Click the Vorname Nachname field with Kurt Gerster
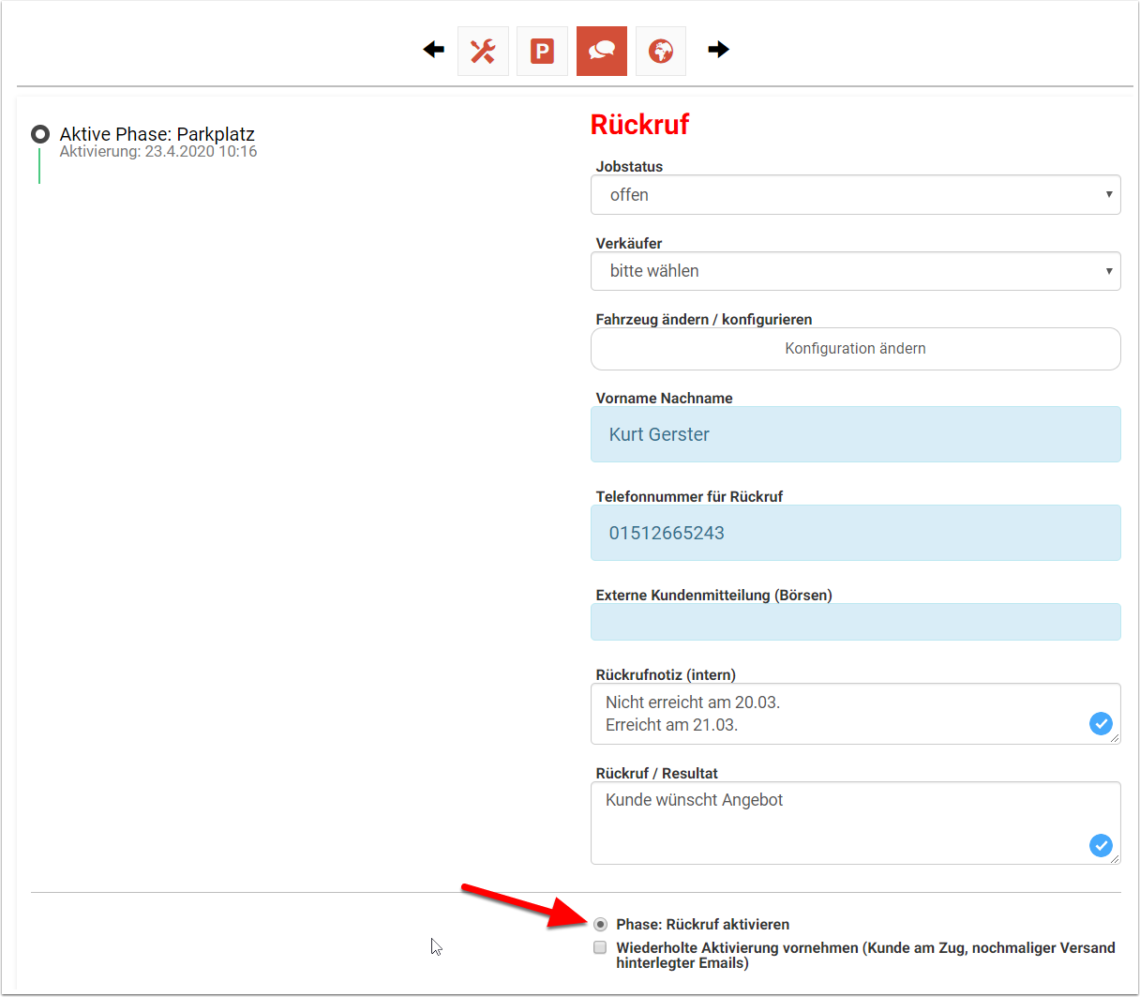This screenshot has width=1140, height=997. pos(855,434)
